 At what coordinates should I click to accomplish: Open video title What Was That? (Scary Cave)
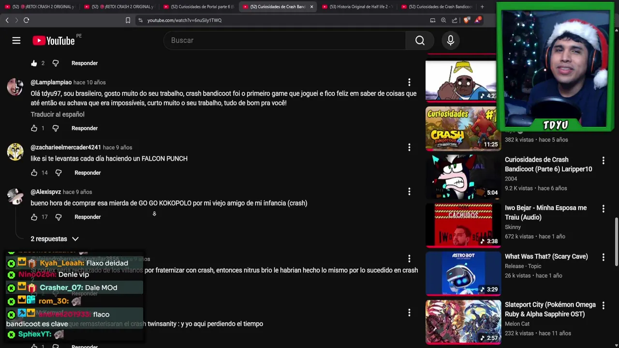546,257
